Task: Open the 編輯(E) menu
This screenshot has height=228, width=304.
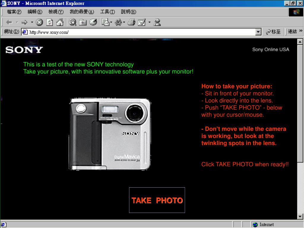Action: (35, 12)
